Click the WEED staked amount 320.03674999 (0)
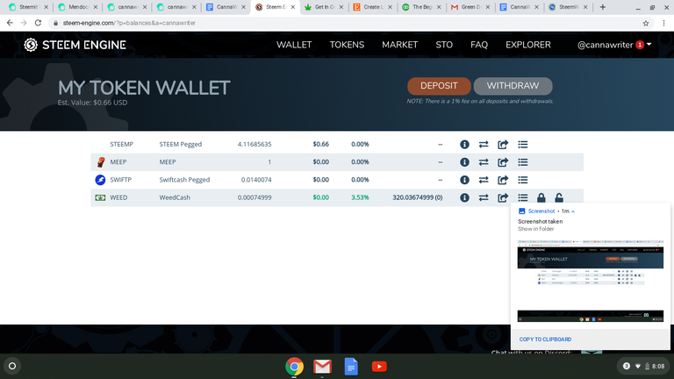674x379 pixels. point(418,197)
